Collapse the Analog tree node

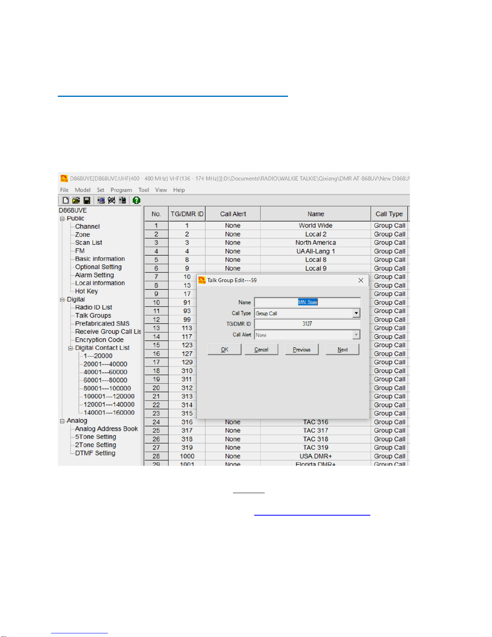point(62,421)
